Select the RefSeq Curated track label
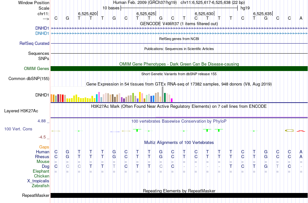The image size is (308, 203). [x=34, y=43]
